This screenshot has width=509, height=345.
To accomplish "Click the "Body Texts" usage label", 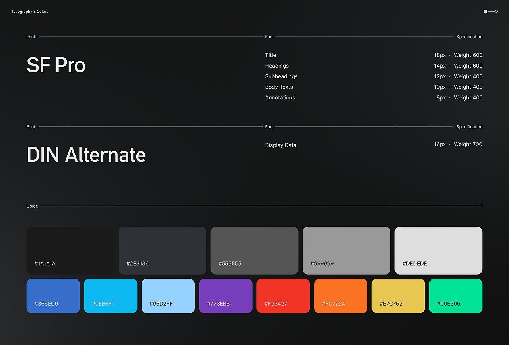I will 279,87.
